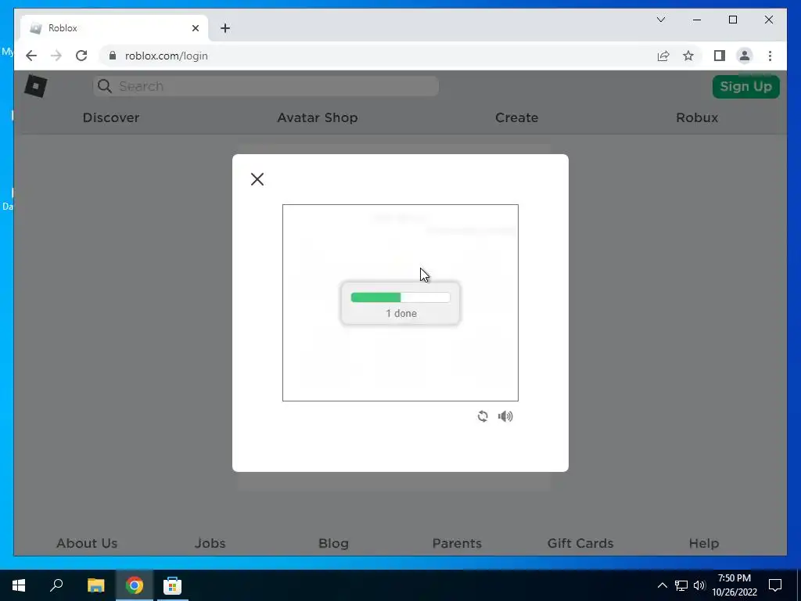Image resolution: width=801 pixels, height=601 pixels.
Task: Open the Gift Cards footer link
Action: [x=580, y=543]
